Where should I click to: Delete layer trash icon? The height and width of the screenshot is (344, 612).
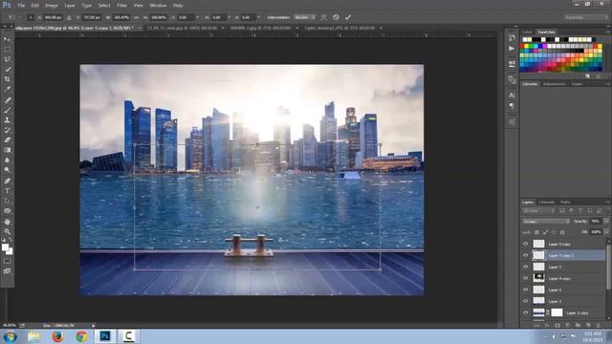598,325
